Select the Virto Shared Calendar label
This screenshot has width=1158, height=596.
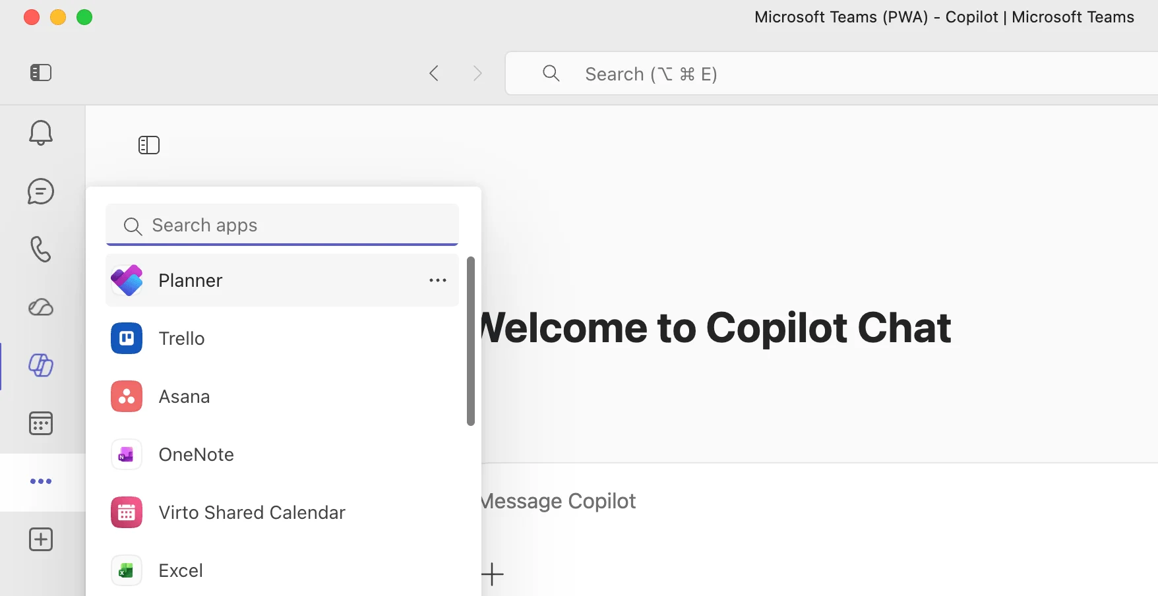point(253,512)
